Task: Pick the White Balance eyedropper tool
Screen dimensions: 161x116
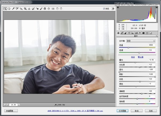Action: [13, 9]
